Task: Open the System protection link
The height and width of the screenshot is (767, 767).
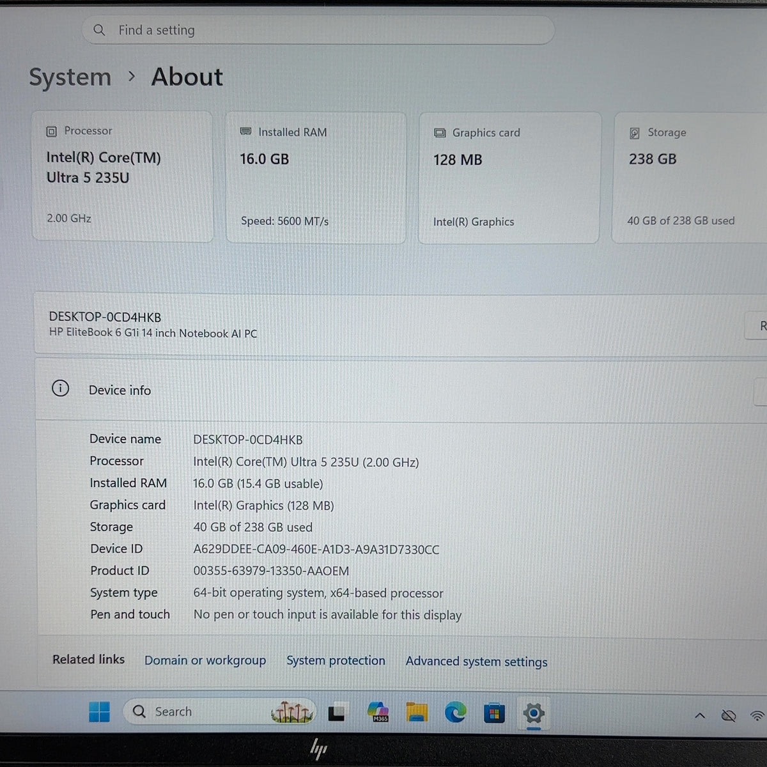Action: (336, 661)
